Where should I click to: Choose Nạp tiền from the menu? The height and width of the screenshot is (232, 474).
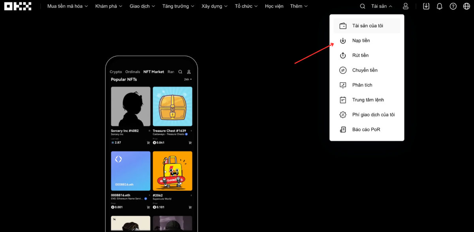(367, 41)
